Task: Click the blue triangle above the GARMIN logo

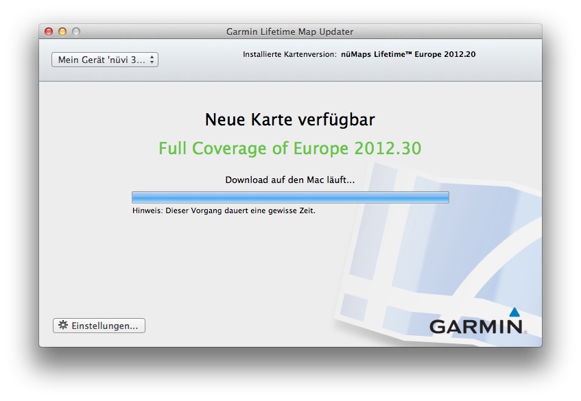Action: click(514, 312)
